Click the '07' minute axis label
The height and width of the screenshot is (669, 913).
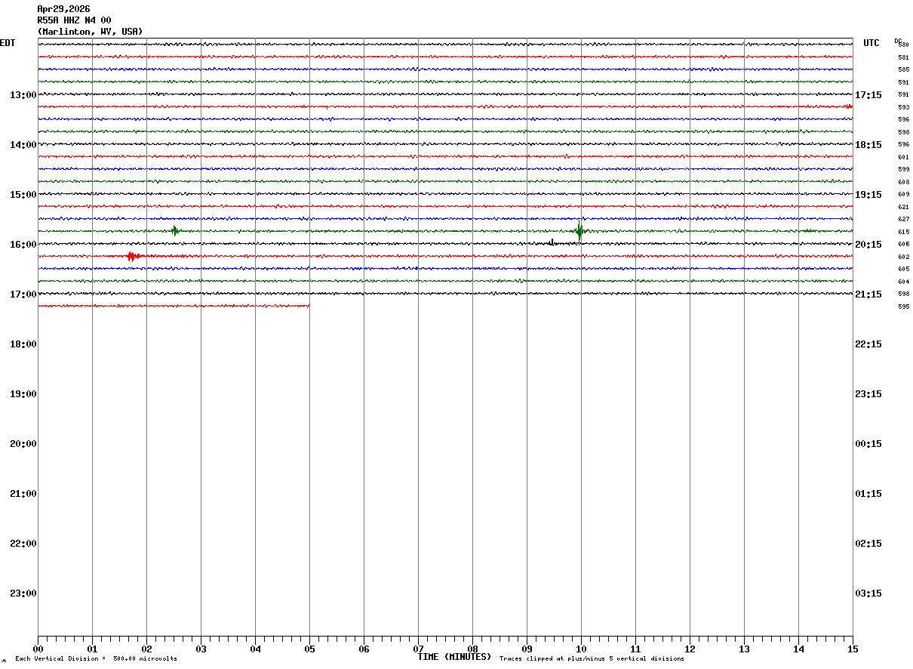[418, 649]
